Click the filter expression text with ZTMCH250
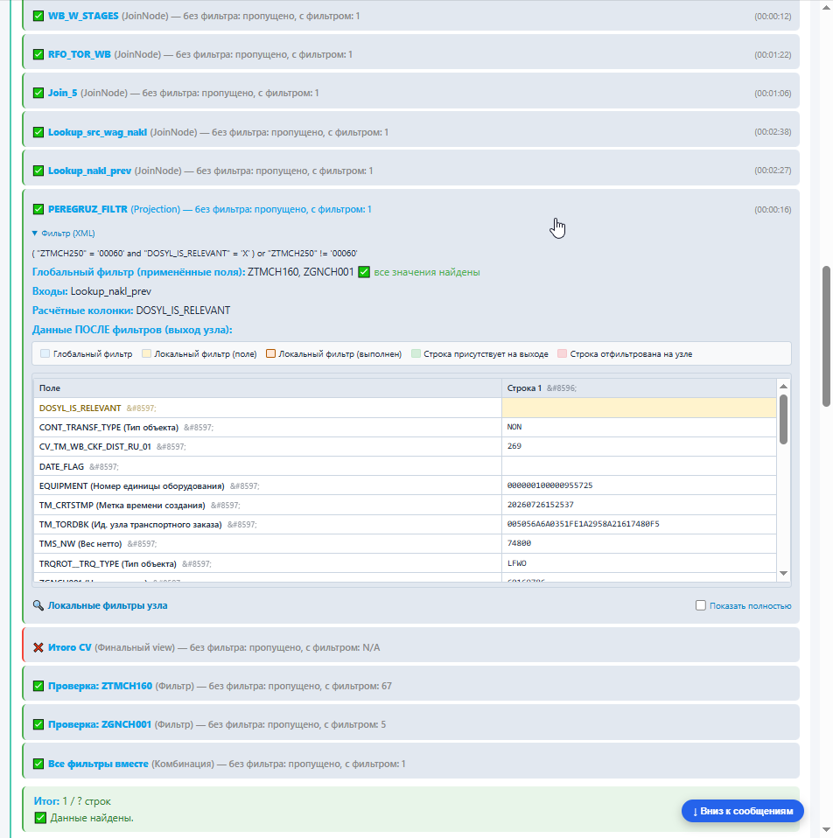Viewport: 833px width, 838px height. coord(194,254)
